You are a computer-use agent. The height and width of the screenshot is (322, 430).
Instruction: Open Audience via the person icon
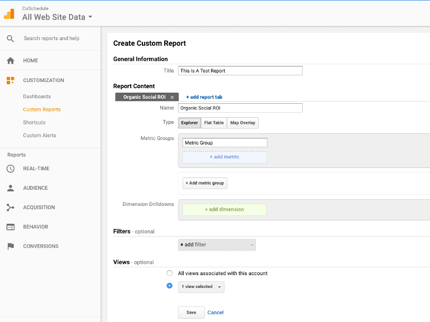pyautogui.click(x=11, y=188)
